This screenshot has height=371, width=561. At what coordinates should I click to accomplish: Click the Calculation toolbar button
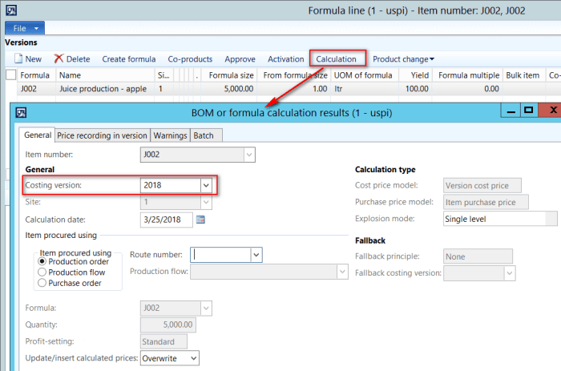pyautogui.click(x=337, y=59)
